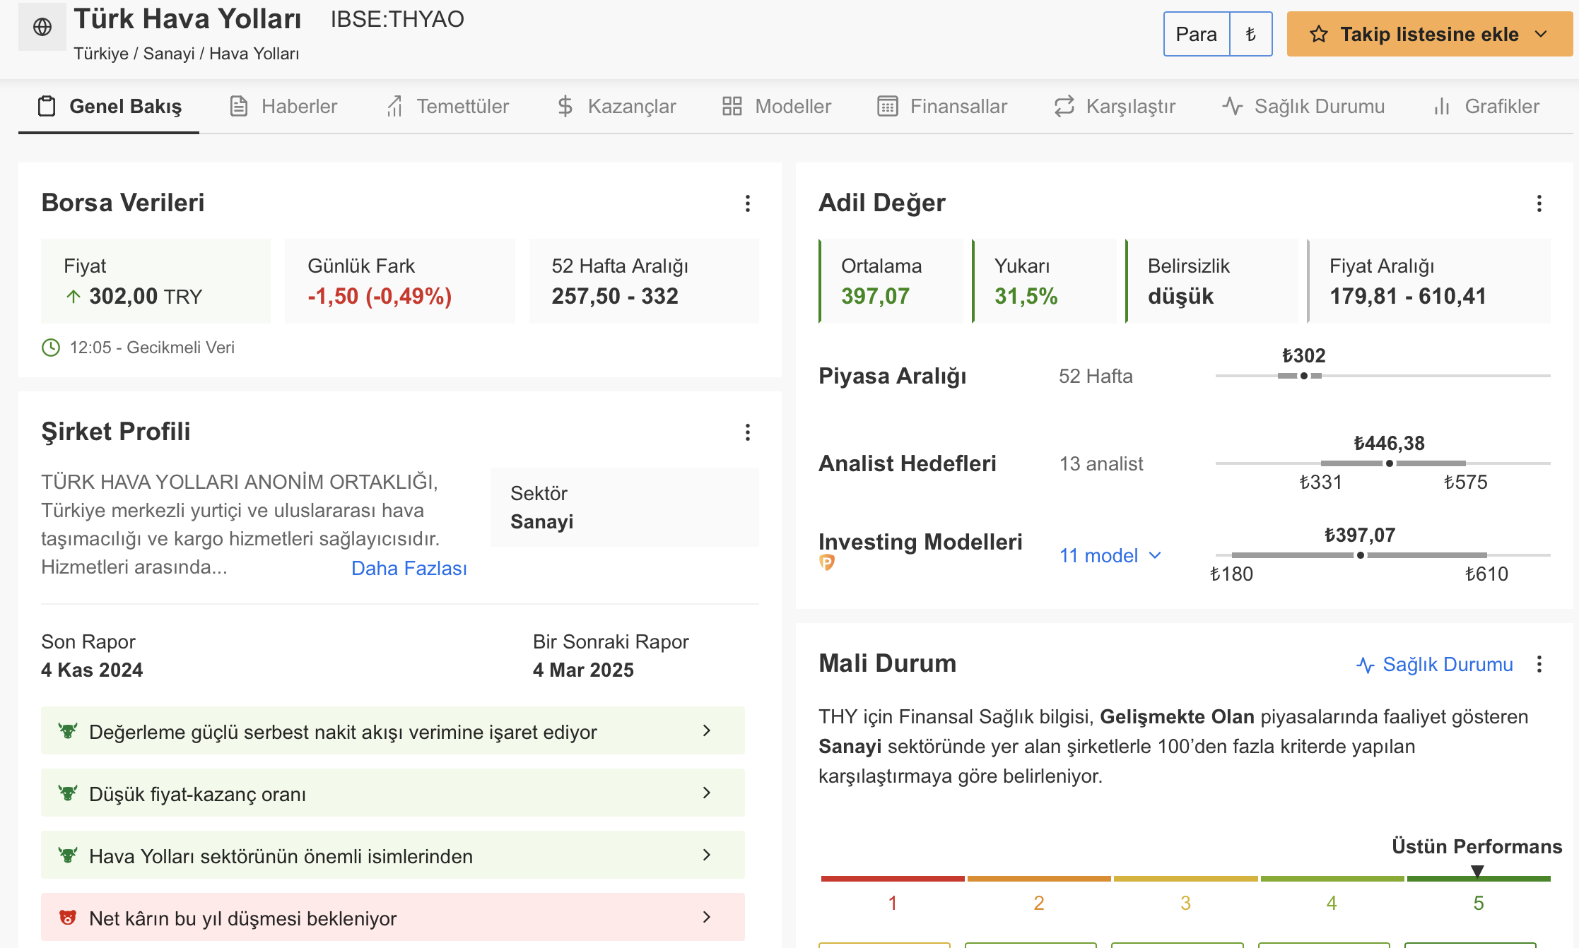Viewport: 1579px width, 948px height.
Task: Click the bear icon on Net kârın düşmesi row
Action: point(68,917)
